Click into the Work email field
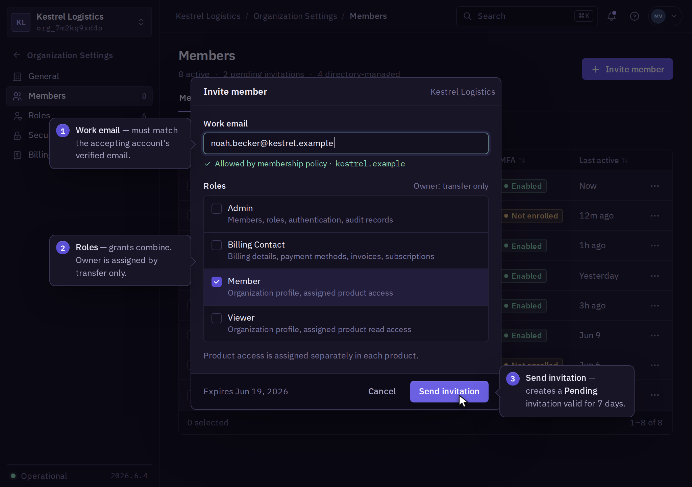This screenshot has width=692, height=487. coord(346,143)
